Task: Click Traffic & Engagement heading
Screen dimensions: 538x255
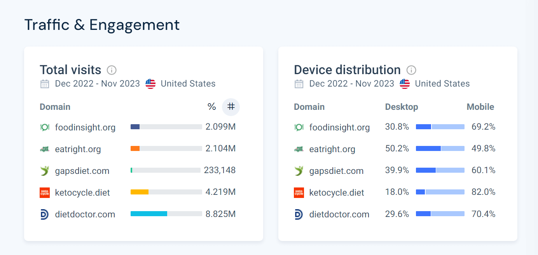Action: [102, 25]
